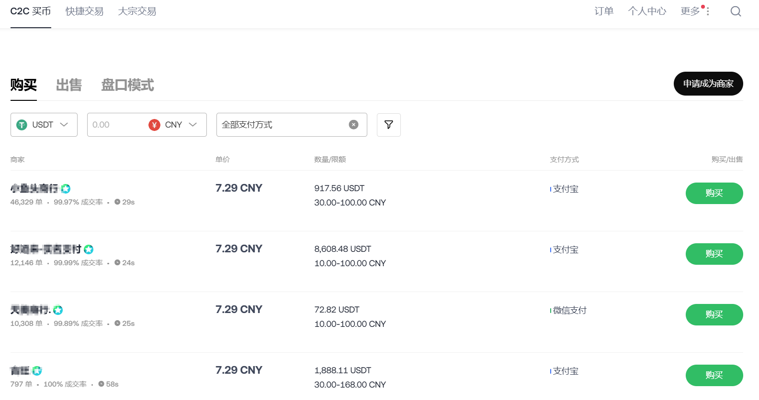Click the verified badge of the fourth merchant
The image size is (759, 400).
click(x=37, y=371)
